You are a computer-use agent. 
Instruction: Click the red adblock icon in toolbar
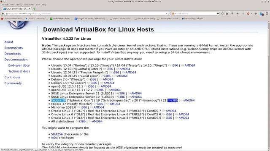pyautogui.click(x=248, y=13)
